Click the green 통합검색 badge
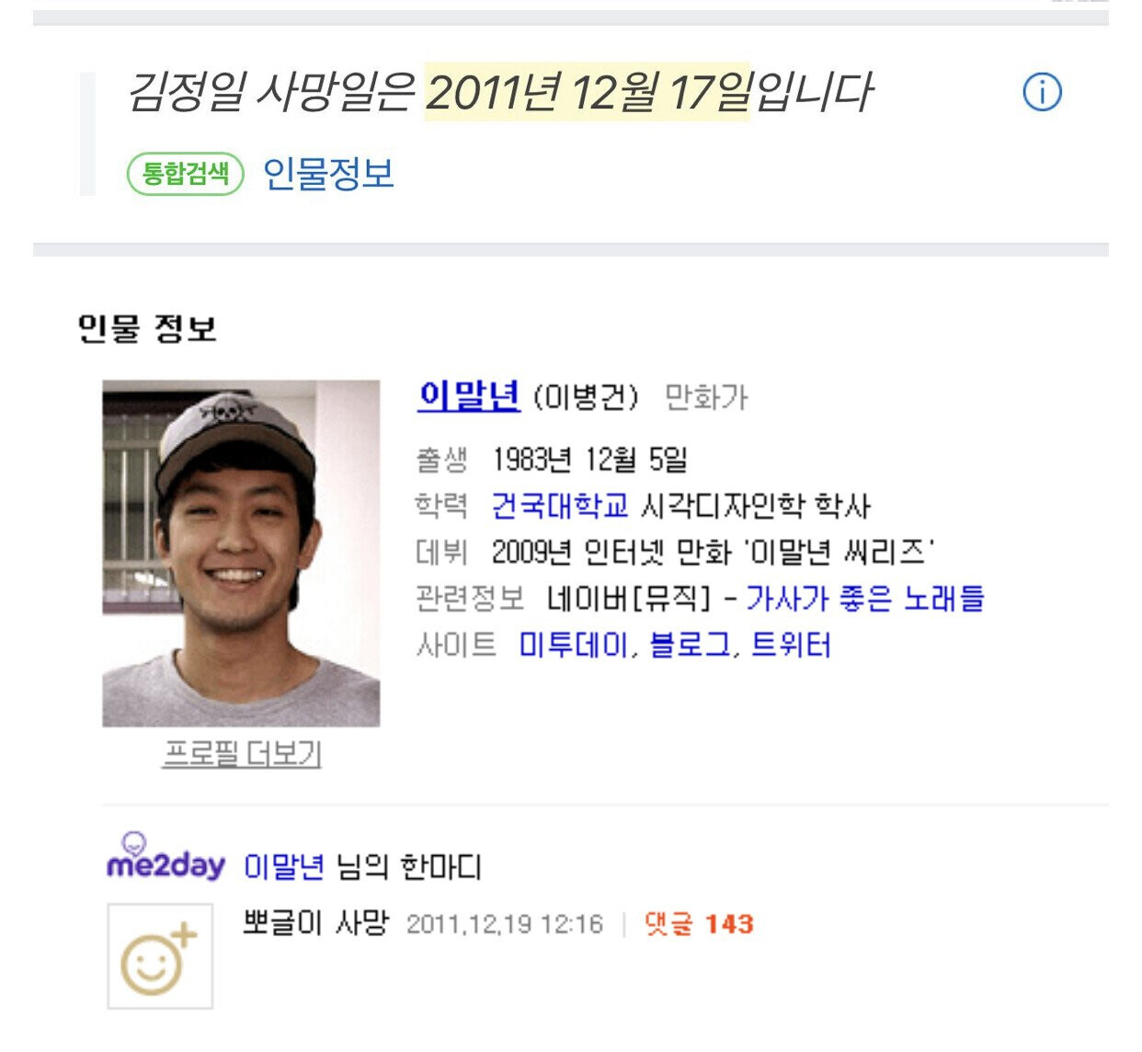This screenshot has height=1052, width=1142. [186, 173]
